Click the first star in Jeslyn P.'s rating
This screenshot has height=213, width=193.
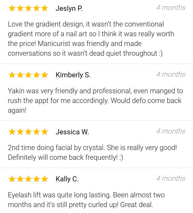coord(12,8)
